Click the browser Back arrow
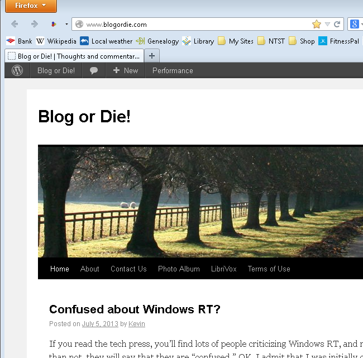 [15, 24]
